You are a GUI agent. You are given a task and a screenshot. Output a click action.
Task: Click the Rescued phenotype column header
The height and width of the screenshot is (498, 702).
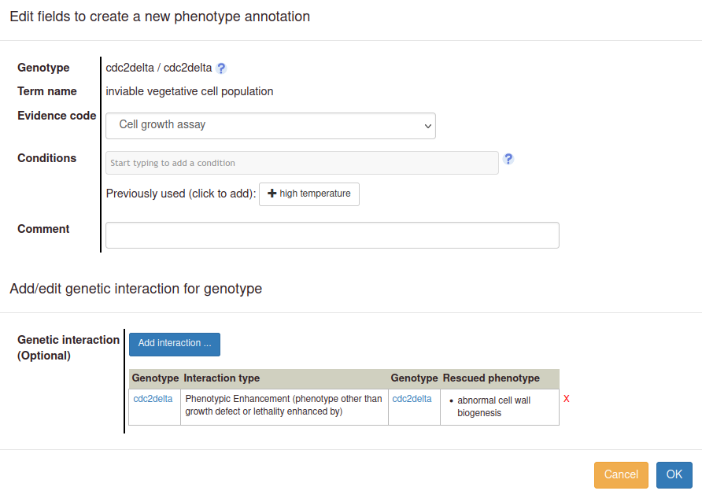tap(491, 378)
